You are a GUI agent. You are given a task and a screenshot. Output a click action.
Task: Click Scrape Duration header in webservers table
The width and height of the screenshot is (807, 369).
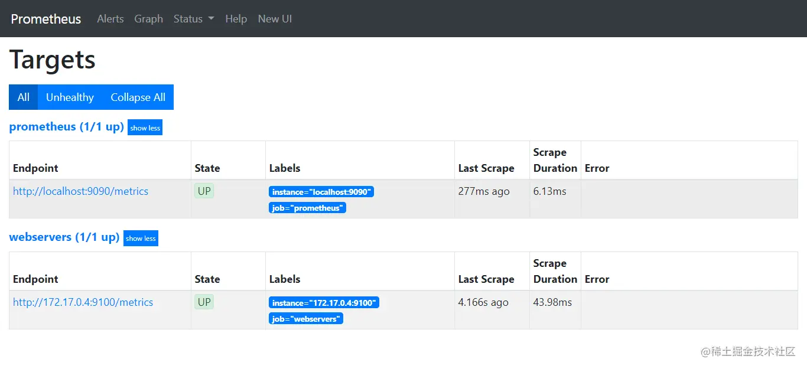[x=555, y=271]
